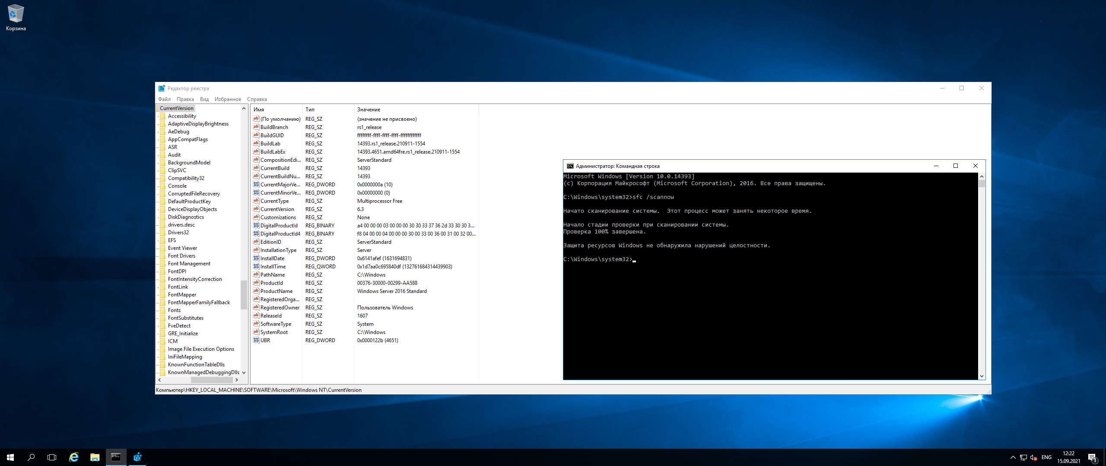
Task: Switch ENG input language indicator
Action: coord(1046,457)
